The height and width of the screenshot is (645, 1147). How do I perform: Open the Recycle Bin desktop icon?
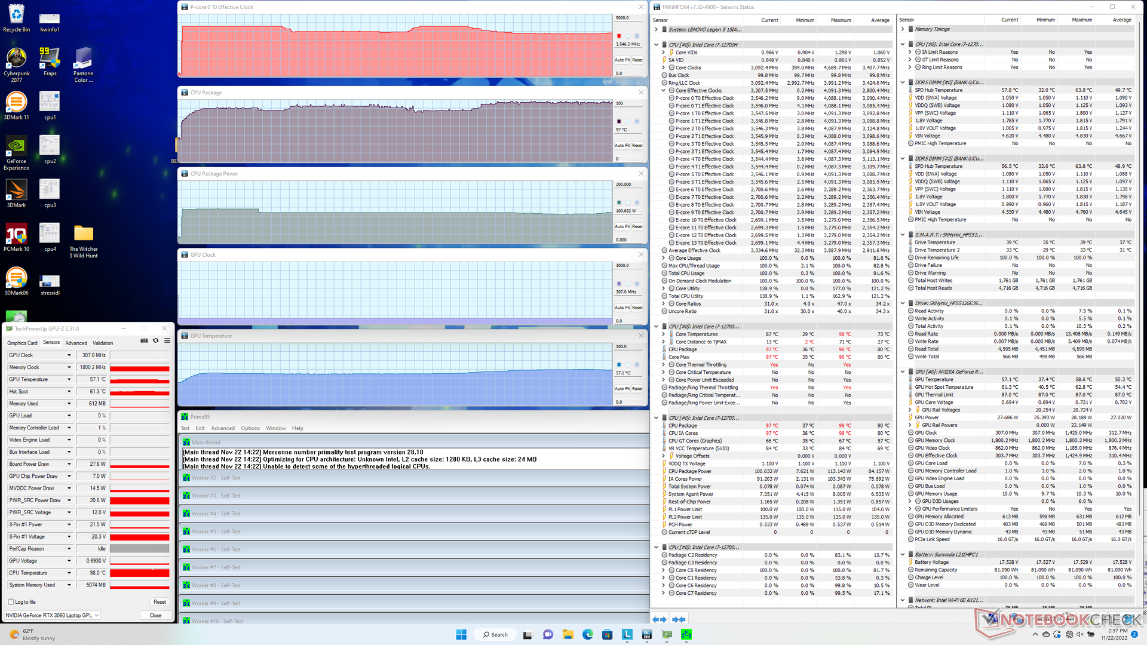pyautogui.click(x=16, y=18)
